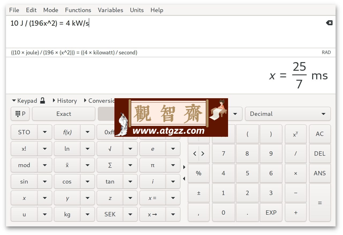Viewport: 343px width, 235px height.
Task: Click the x to the power y key
Action: pyautogui.click(x=296, y=134)
